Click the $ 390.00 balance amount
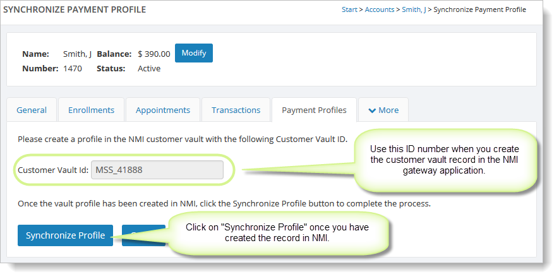This screenshot has width=559, height=279. pyautogui.click(x=154, y=54)
